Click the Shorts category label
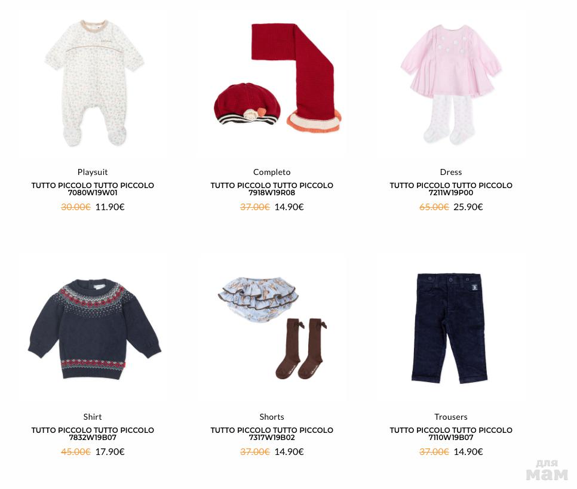Screen dimensions: 577x489 pos(272,417)
